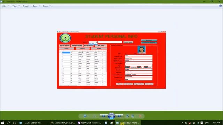Click the battery tray icon

186,123
